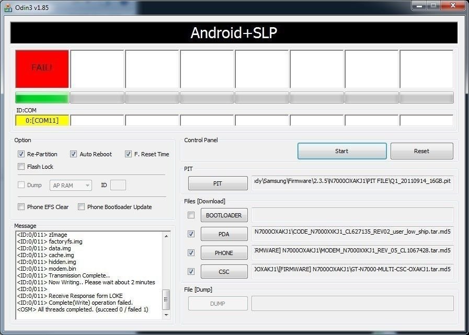Tick the checkbox beside BOOTLOADER
Image resolution: width=469 pixels, height=335 pixels.
coord(191,215)
